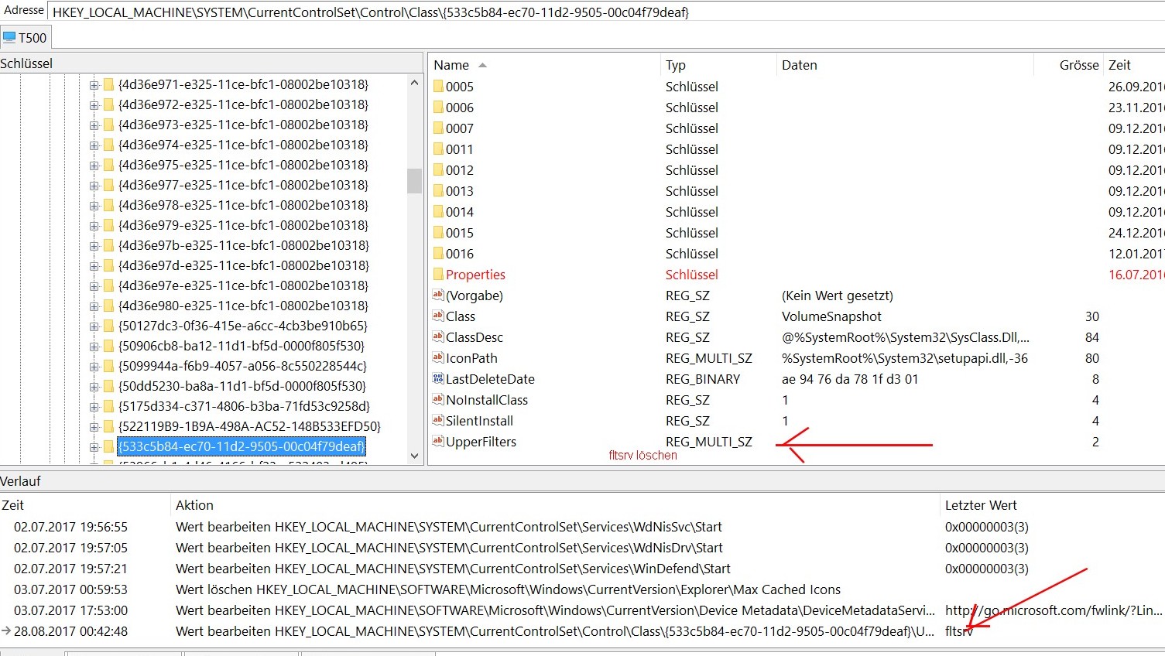Select folder icon of {4d36e97e-e325-11ce-bfc1-08002be10318}
This screenshot has height=656, width=1165.
[109, 285]
